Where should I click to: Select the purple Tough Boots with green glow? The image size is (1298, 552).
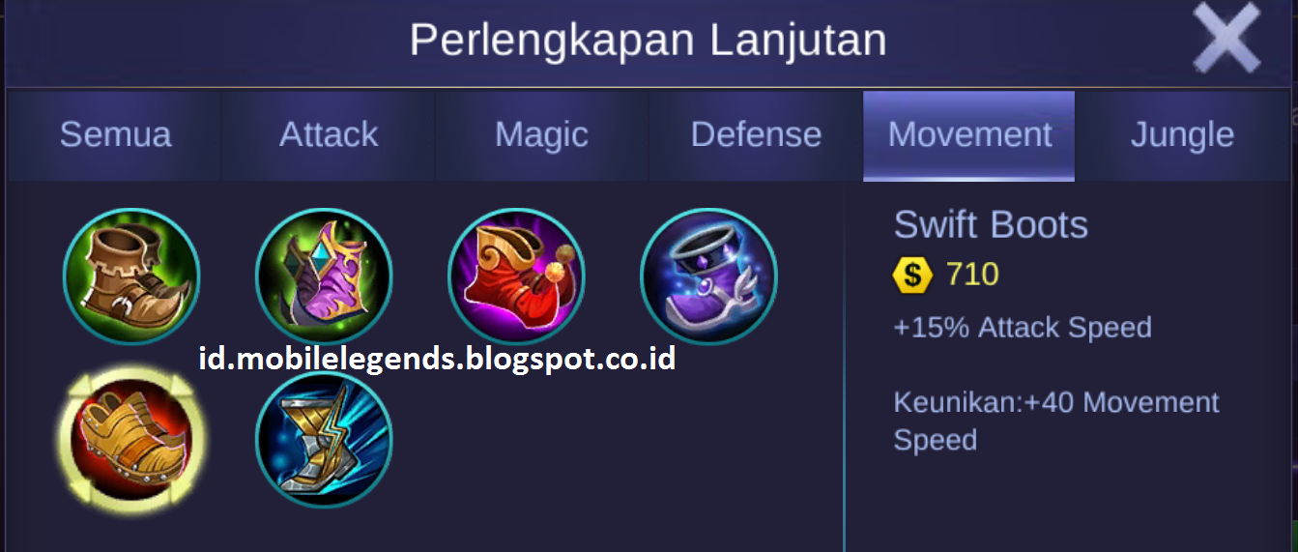click(x=324, y=277)
